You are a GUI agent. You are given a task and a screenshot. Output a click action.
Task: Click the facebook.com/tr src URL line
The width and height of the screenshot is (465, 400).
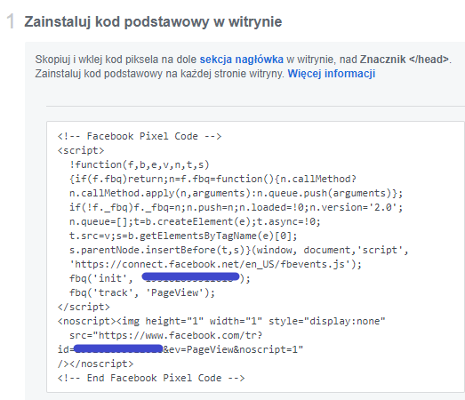point(165,336)
